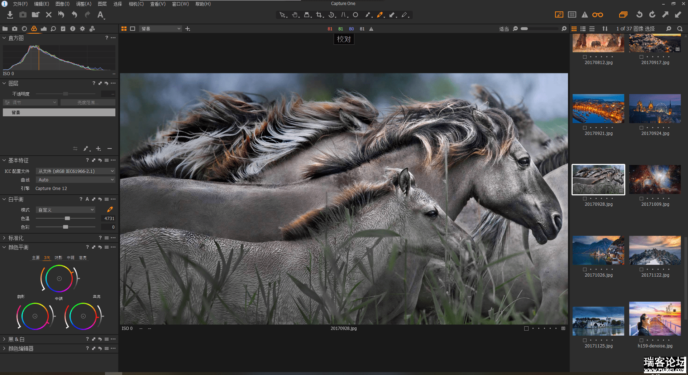Switch viewer to multi-view orange grid icon
The width and height of the screenshot is (688, 375).
(x=124, y=29)
